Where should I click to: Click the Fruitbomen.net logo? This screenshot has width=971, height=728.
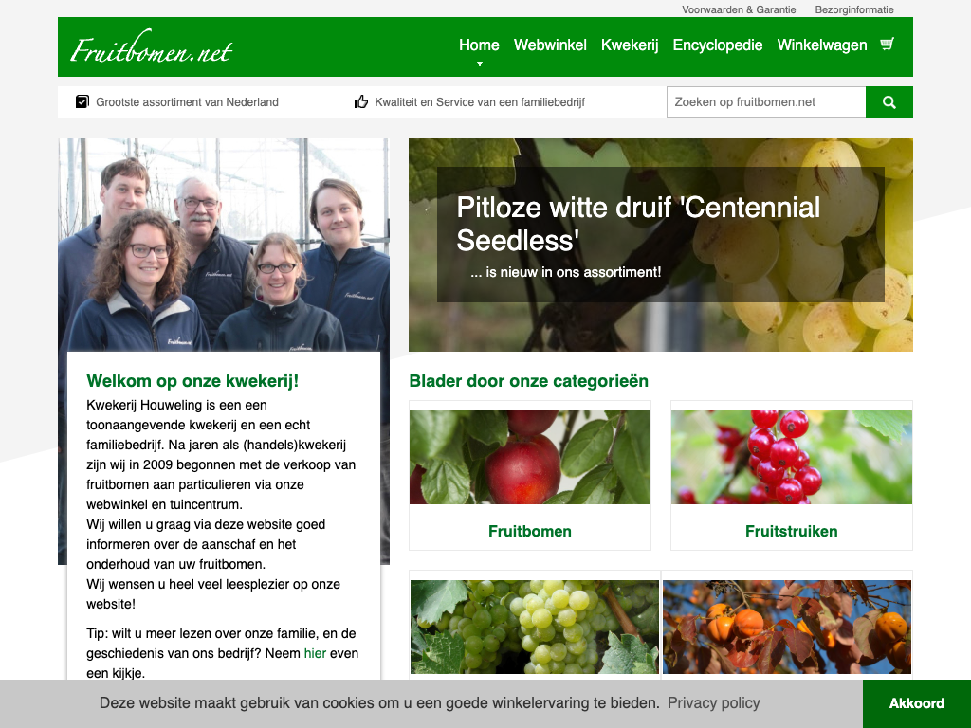[151, 47]
